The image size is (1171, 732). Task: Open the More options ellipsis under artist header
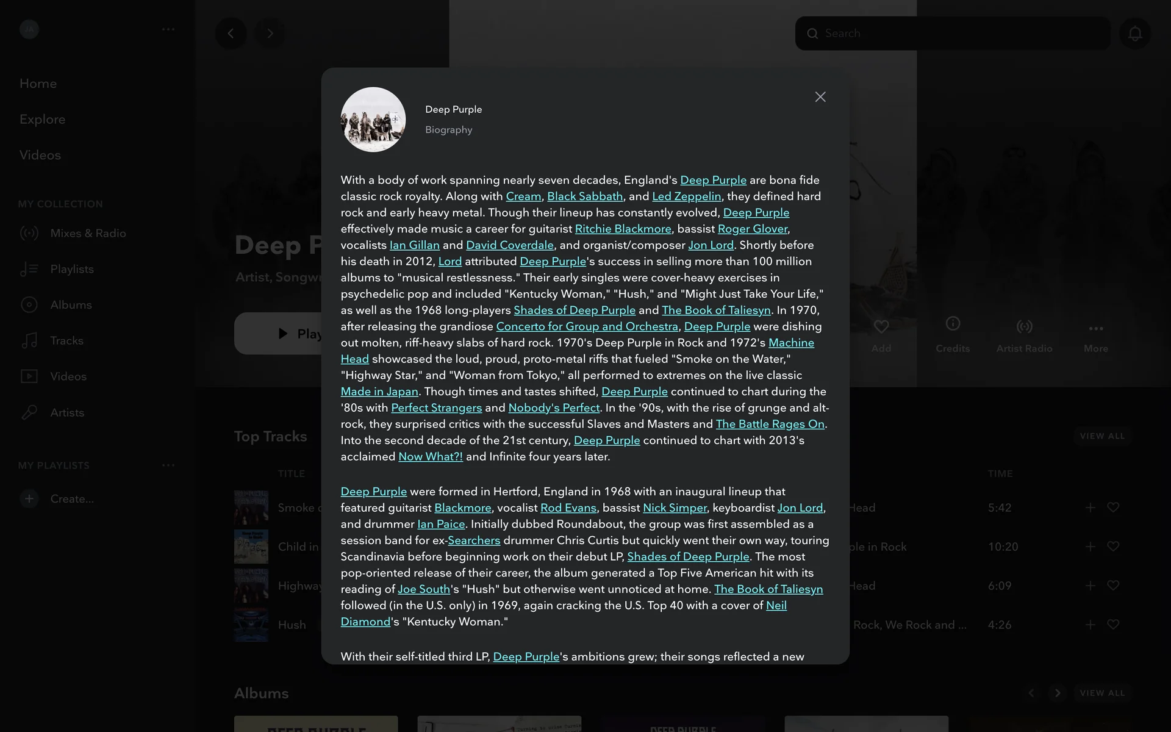click(1096, 328)
